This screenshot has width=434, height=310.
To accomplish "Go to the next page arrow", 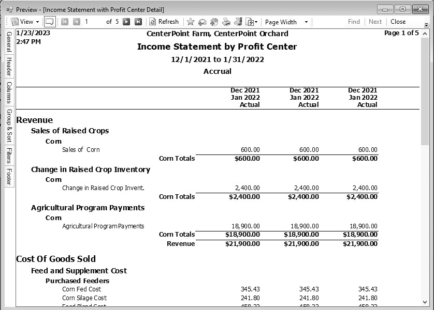I will pos(126,22).
